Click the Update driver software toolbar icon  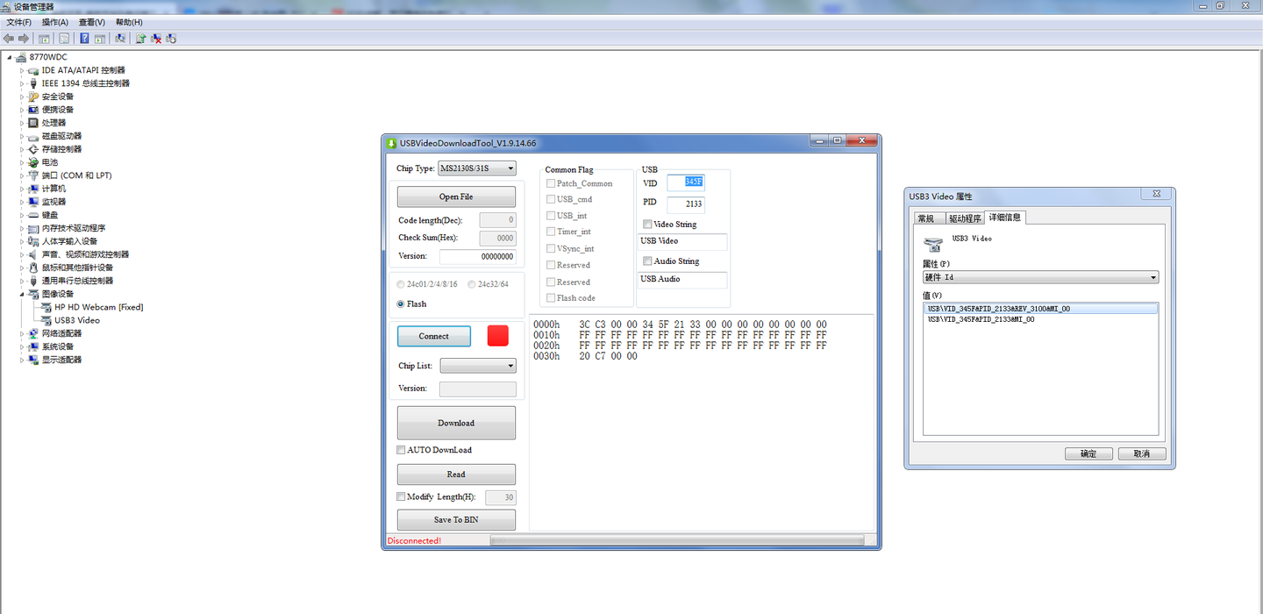coord(140,39)
